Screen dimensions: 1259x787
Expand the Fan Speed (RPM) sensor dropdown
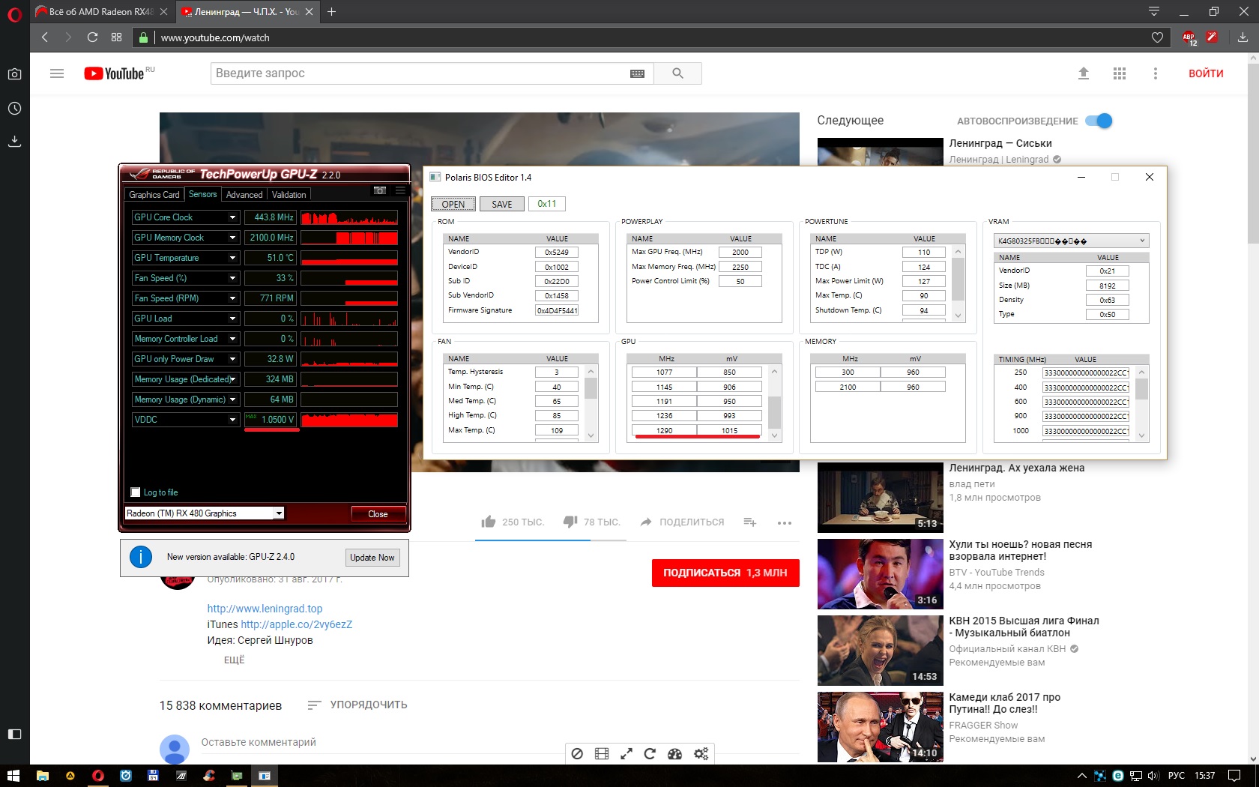click(x=233, y=298)
